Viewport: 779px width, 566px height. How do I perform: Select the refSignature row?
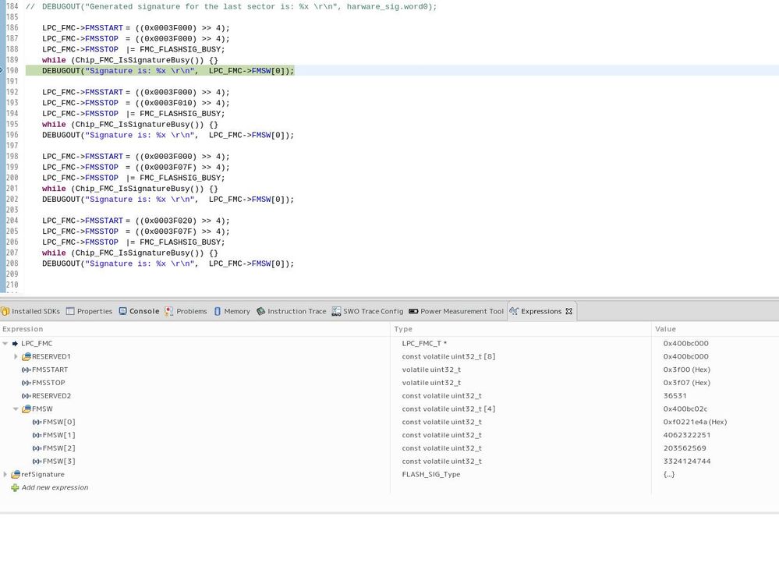click(390, 474)
